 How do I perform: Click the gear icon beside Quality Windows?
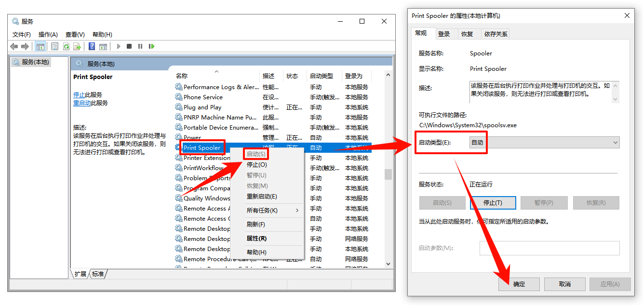[179, 198]
